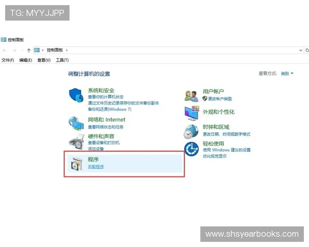Expand the address bar history dropdown

tap(301, 50)
